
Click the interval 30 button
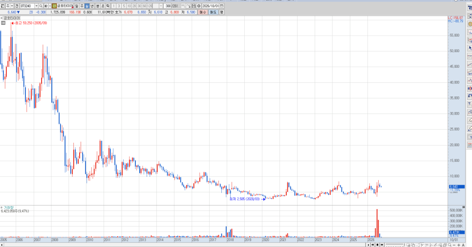[x=139, y=6]
